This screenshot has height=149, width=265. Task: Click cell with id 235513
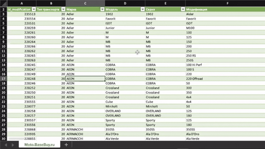[x=22, y=14]
